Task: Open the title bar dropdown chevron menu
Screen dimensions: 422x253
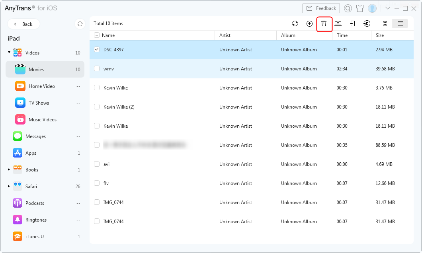Action: coord(387,8)
